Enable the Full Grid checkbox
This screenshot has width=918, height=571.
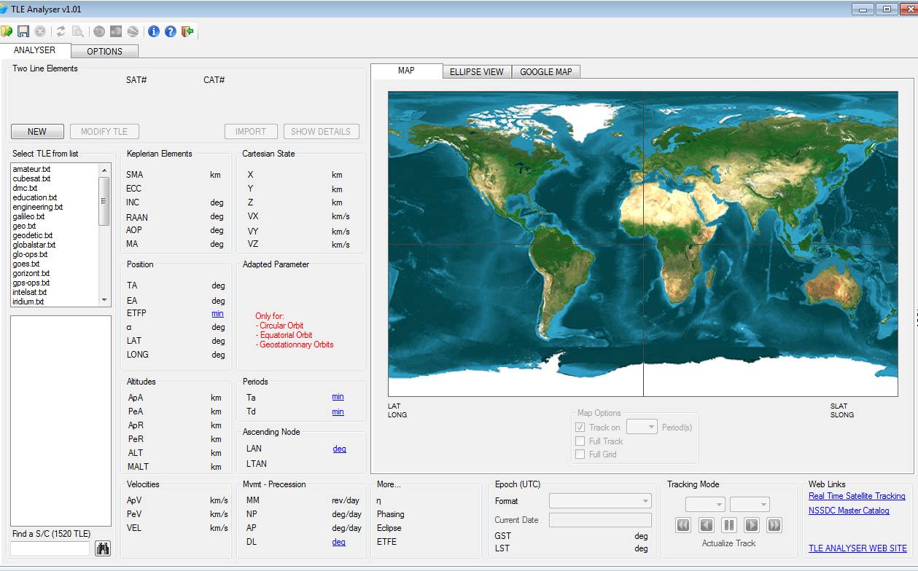point(580,454)
